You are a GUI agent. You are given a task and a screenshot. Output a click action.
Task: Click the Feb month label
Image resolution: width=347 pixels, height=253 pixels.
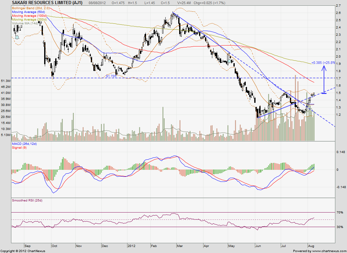tap(154, 246)
